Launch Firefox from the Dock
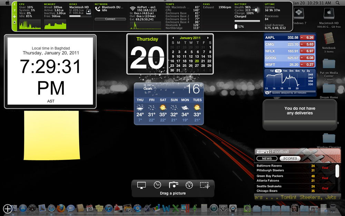The height and width of the screenshot is (216, 345). [61, 208]
